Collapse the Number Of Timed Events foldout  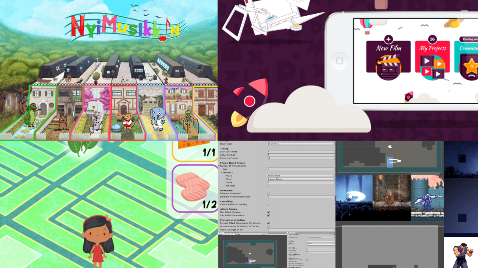coord(219,166)
